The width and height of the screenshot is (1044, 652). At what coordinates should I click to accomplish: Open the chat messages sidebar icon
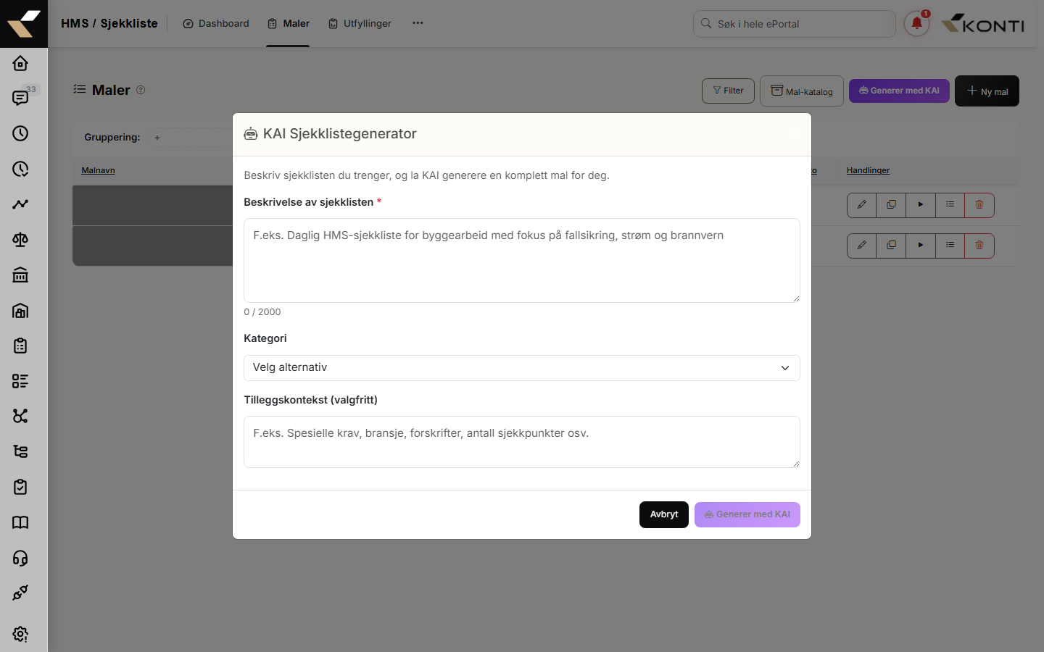click(x=20, y=98)
